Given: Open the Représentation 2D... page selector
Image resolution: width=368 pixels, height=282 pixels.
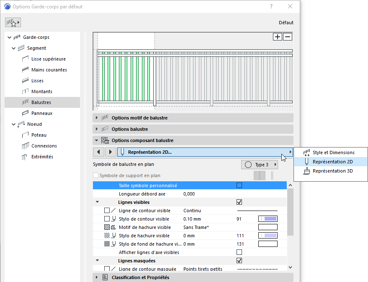Looking at the screenshot, I should click(x=205, y=152).
